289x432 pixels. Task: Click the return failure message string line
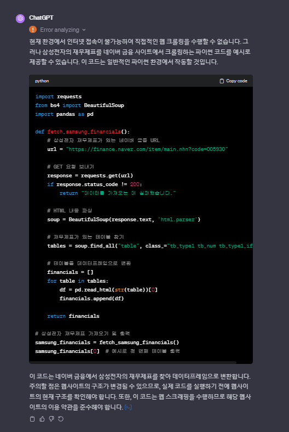pos(118,193)
